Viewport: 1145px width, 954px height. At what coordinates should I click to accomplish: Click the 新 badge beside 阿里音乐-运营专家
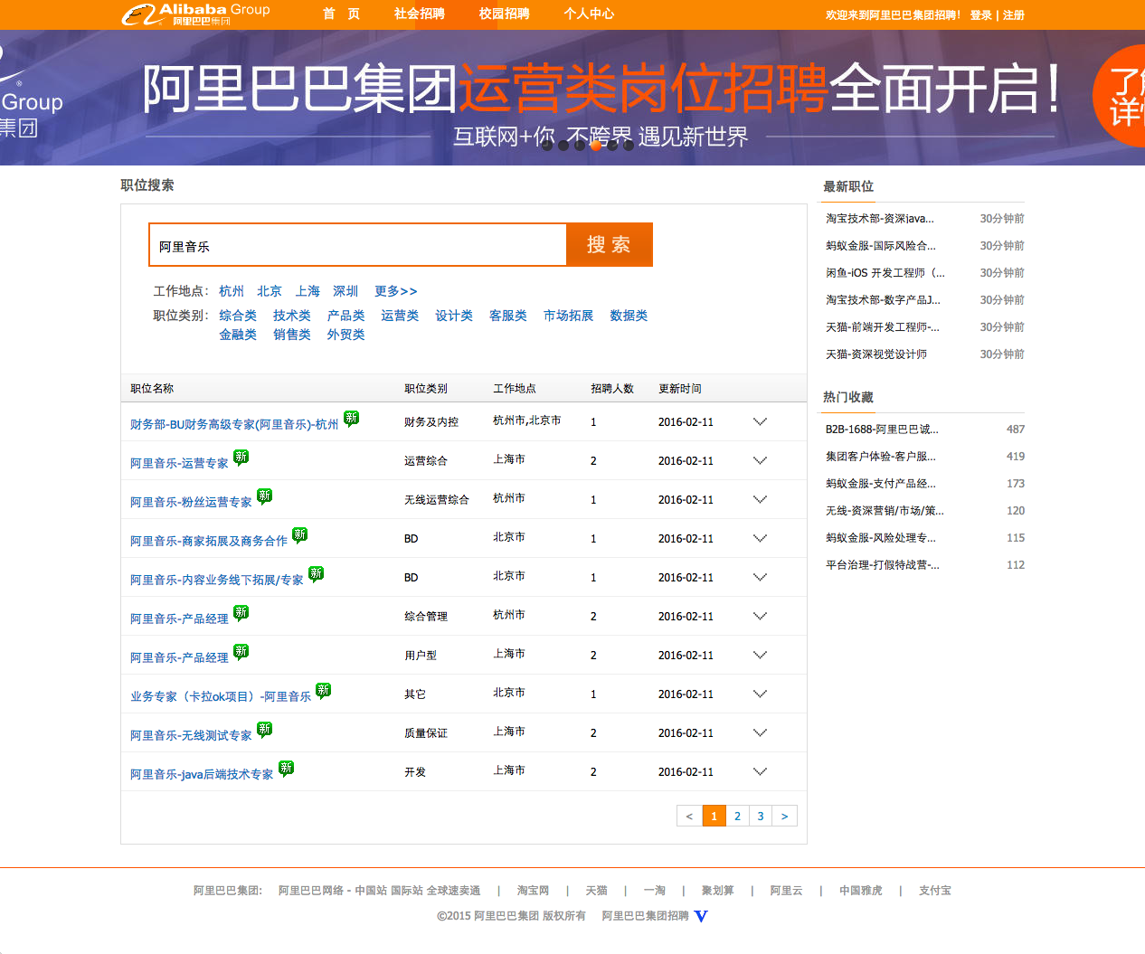(241, 457)
